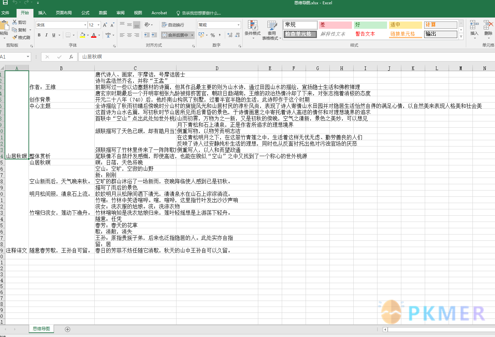Expand the Name Box A1 dropdown
Screen dimensions: 495x337
pyautogui.click(x=28, y=57)
